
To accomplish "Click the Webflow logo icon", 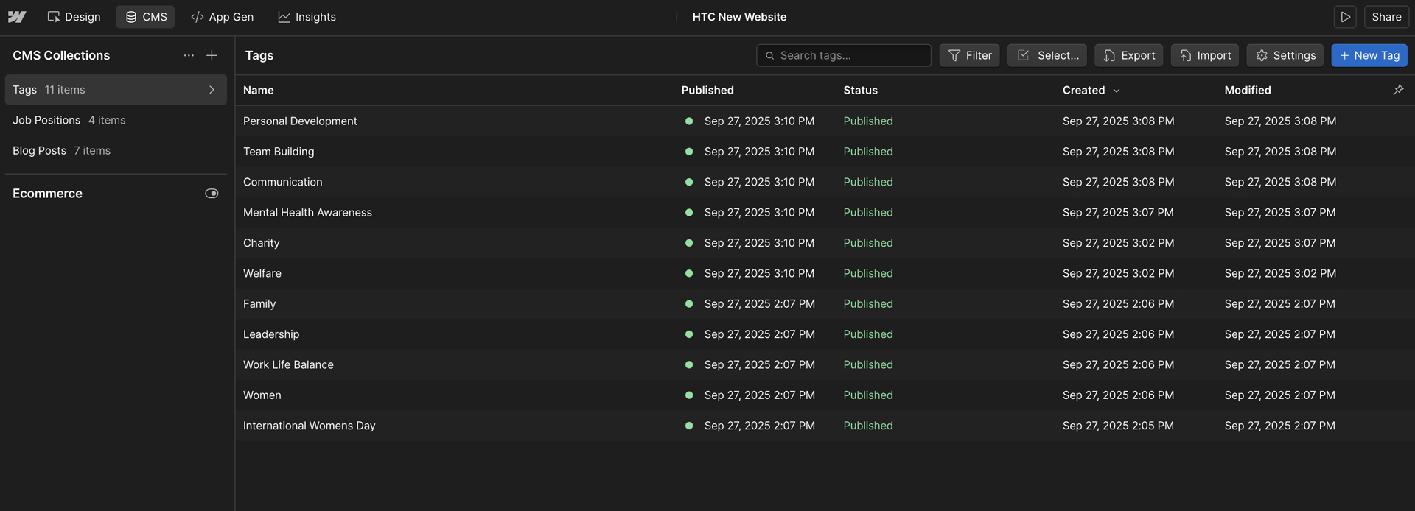I will pos(17,17).
